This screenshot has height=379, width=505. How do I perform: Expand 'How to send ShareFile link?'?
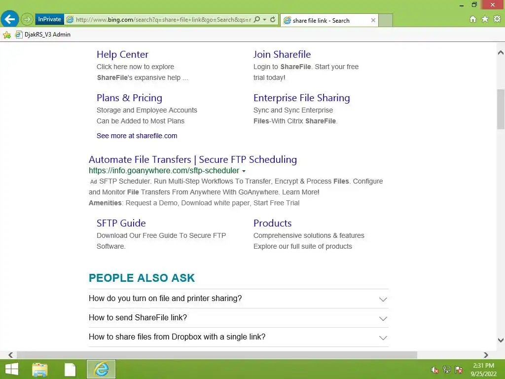(x=238, y=318)
